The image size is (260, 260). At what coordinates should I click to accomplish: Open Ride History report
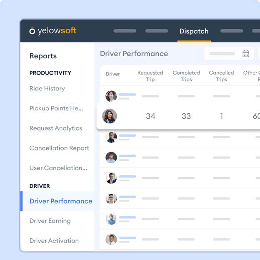coord(47,88)
